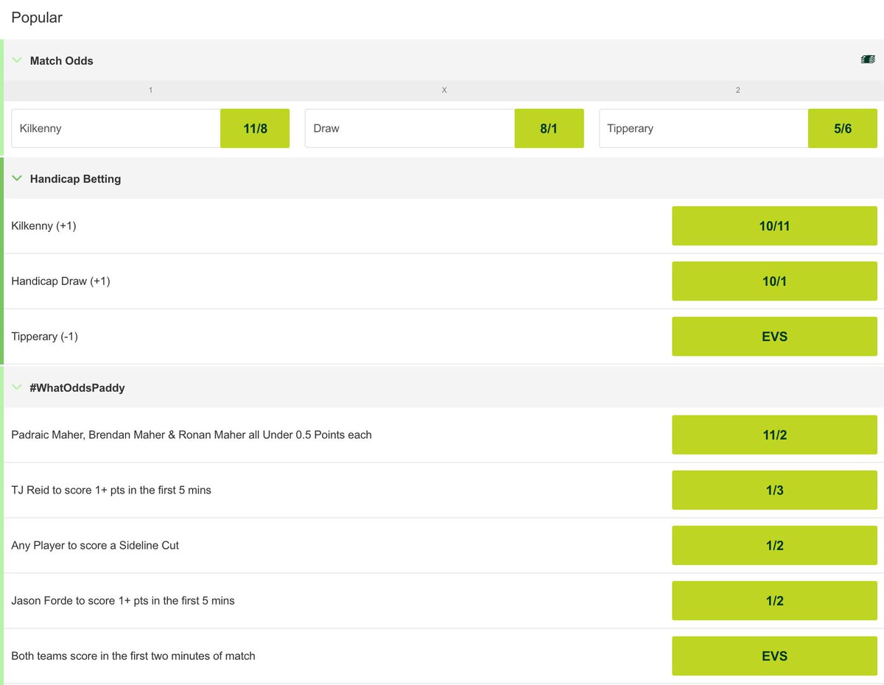Click the Padraic Maher, Brendan Maher & Ronan Maher text

pos(192,435)
